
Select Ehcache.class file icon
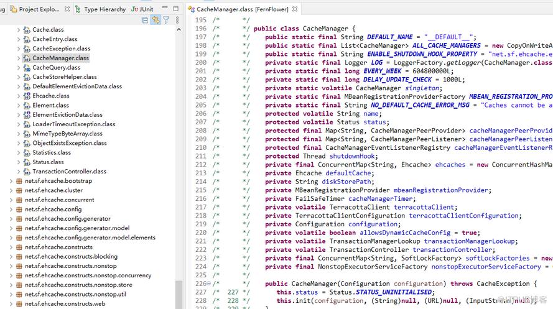tap(27, 96)
